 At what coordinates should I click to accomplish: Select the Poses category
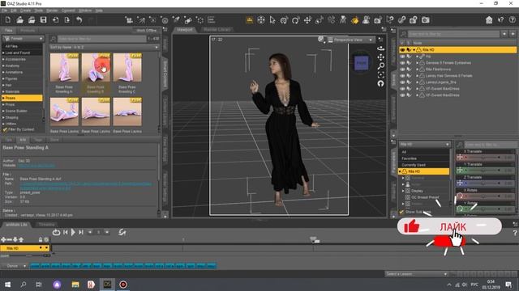(22, 98)
